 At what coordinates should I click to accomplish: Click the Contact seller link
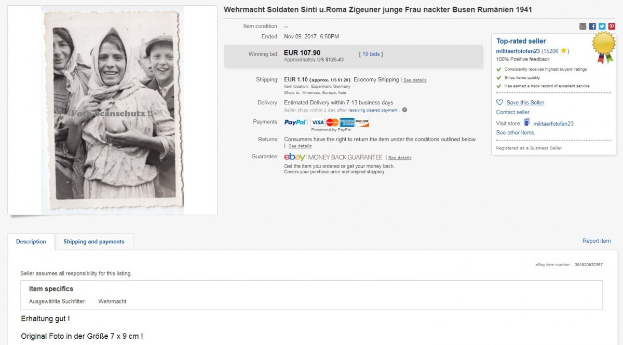tap(513, 112)
